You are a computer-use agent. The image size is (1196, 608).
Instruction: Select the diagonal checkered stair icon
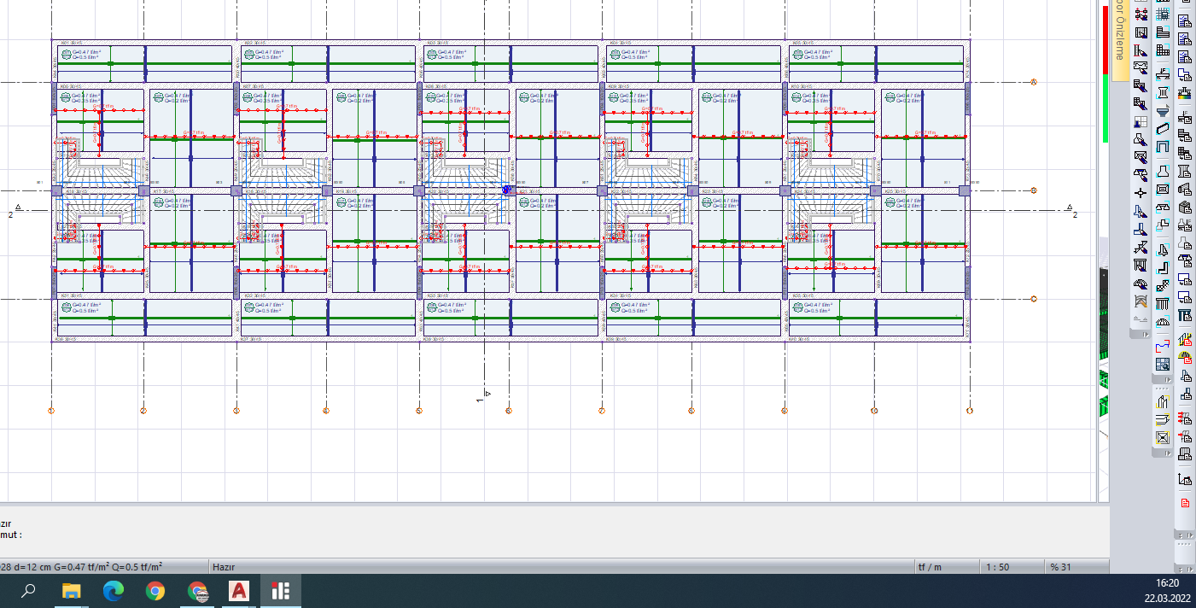[x=1163, y=286]
